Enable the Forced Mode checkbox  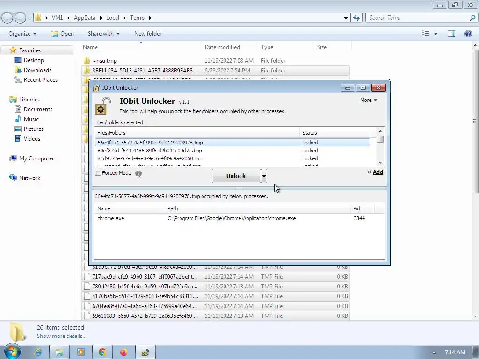pos(98,173)
